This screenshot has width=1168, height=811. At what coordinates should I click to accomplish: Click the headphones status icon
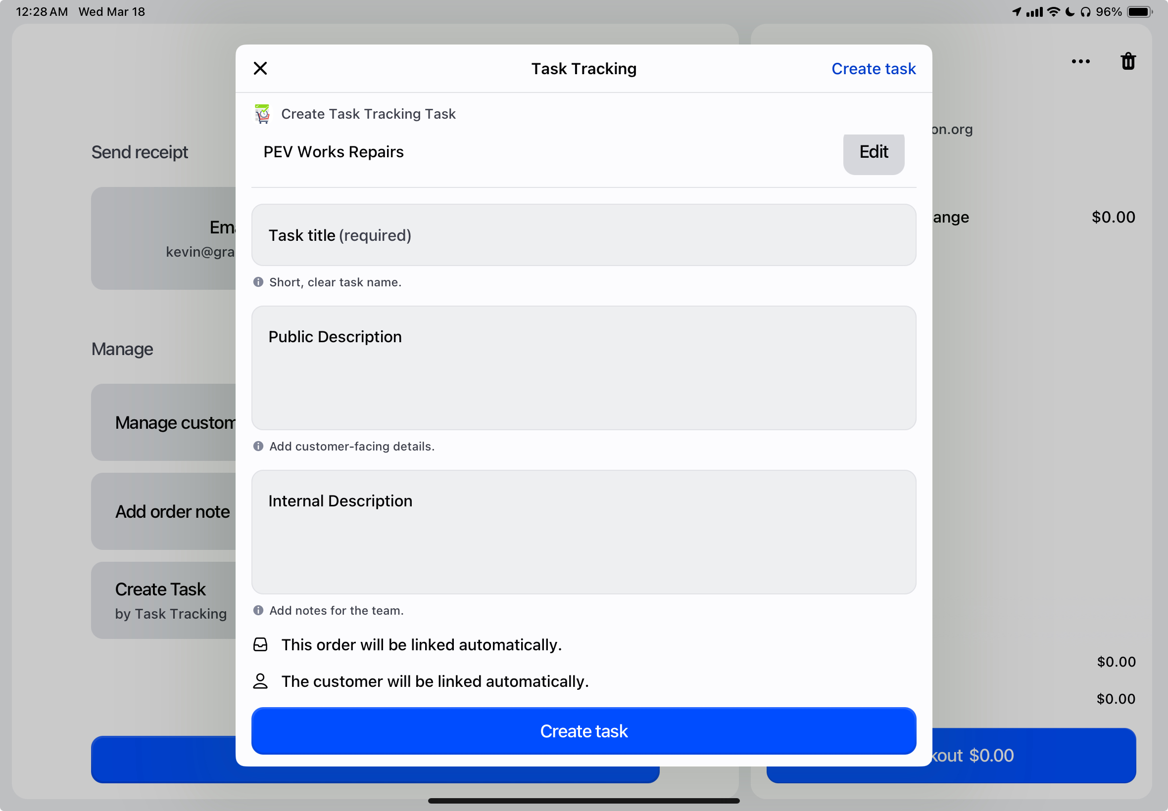[1085, 12]
